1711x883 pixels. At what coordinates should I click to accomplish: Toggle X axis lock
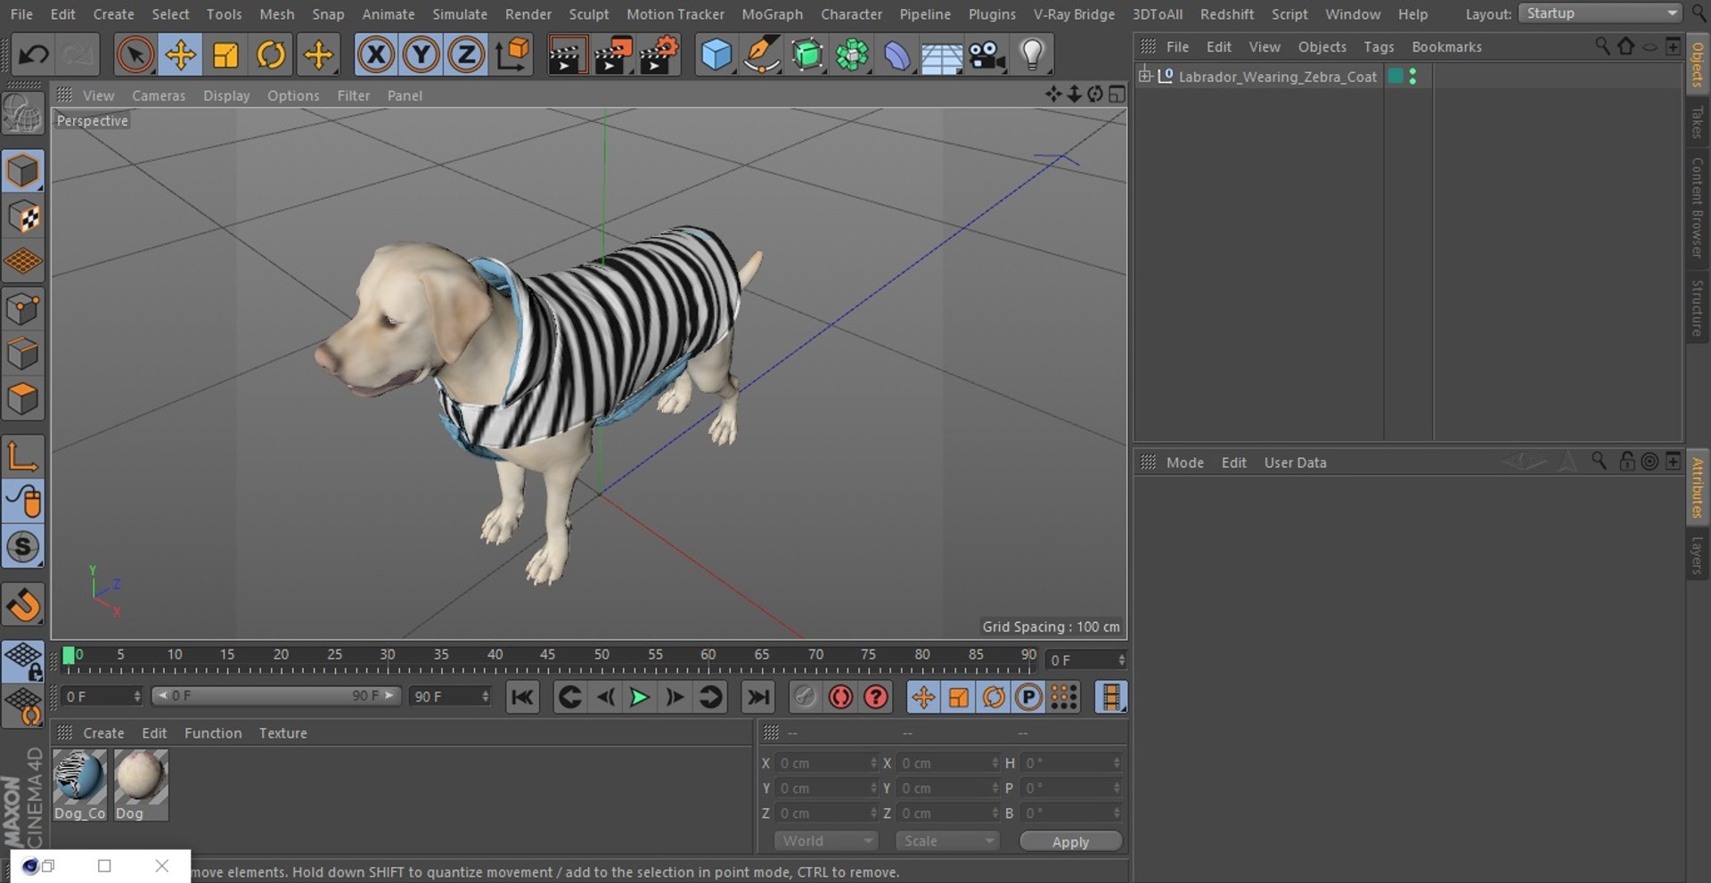pos(376,55)
